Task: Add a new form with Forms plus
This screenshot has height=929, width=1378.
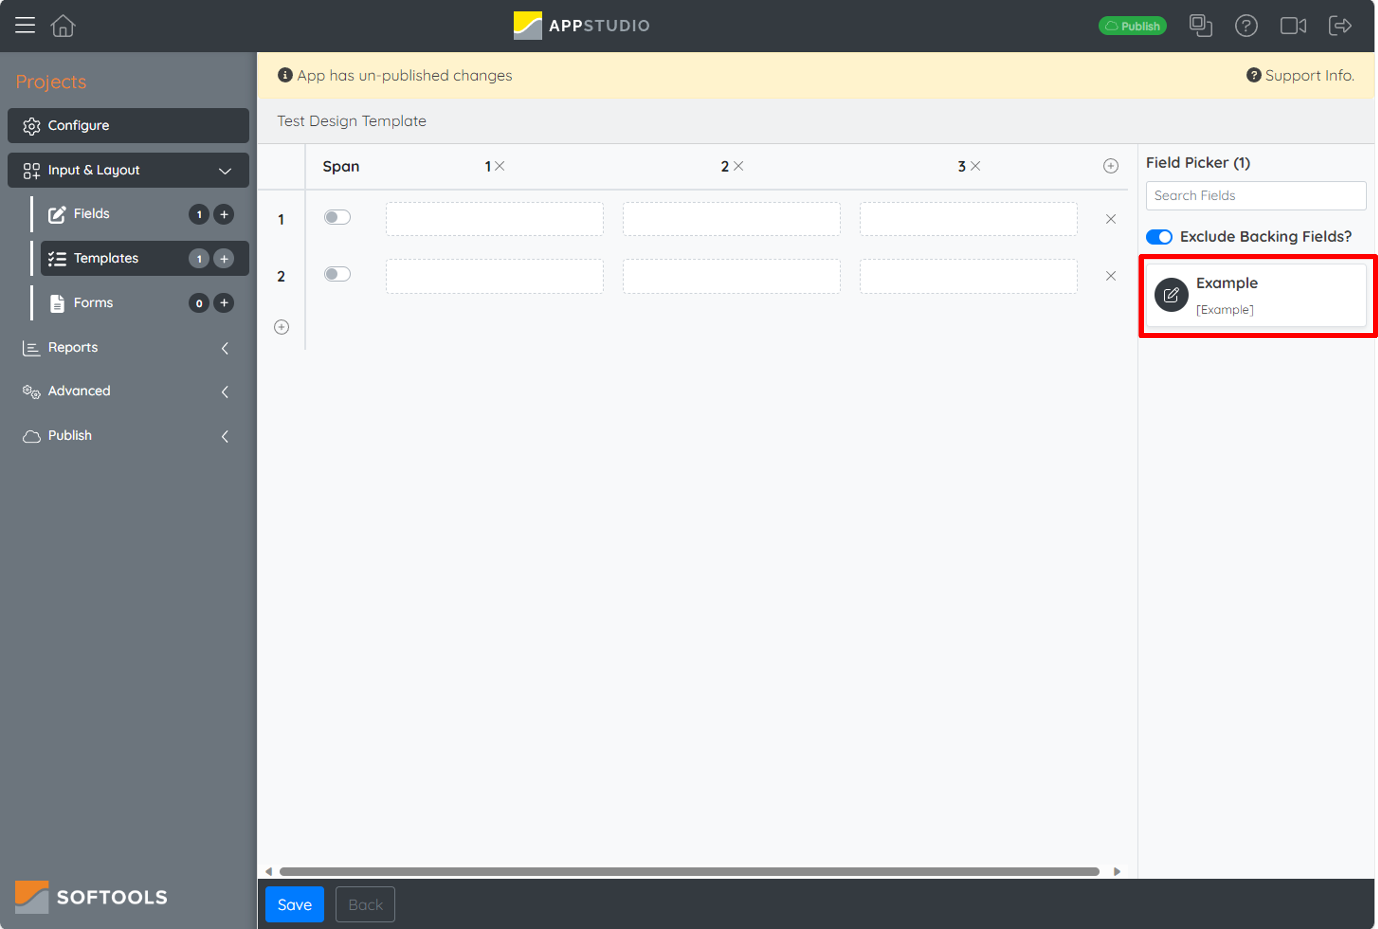Action: pos(224,303)
